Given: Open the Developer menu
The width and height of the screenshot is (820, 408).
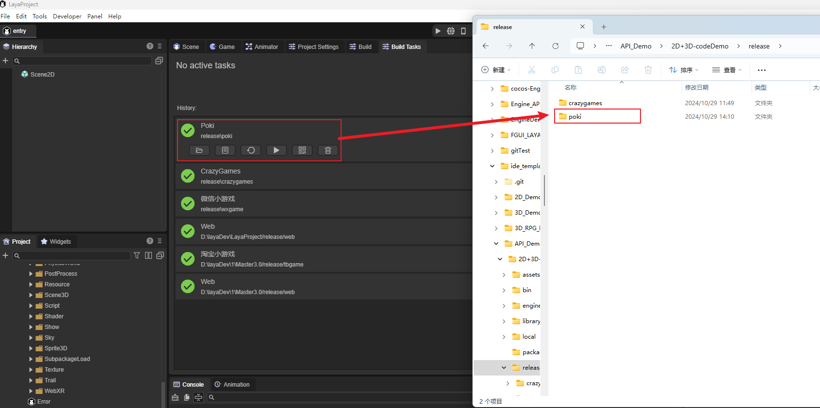Looking at the screenshot, I should click(67, 16).
